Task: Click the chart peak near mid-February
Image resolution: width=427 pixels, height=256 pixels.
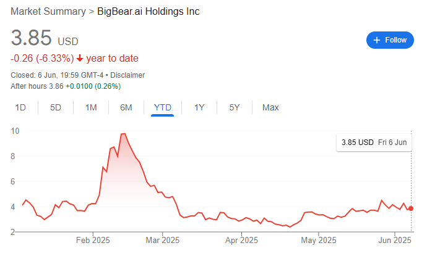Action: pos(123,134)
